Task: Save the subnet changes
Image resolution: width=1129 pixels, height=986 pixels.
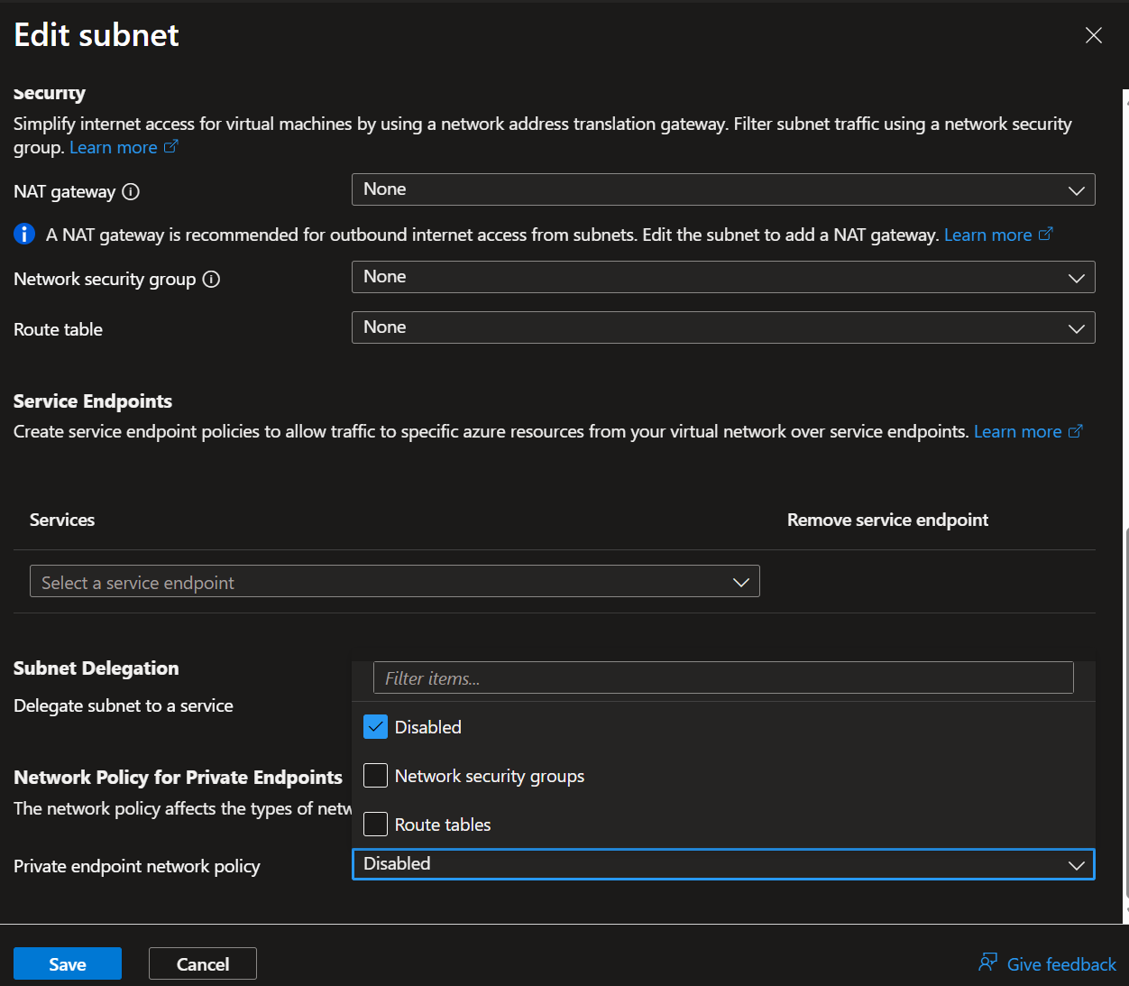Action: coord(68,963)
